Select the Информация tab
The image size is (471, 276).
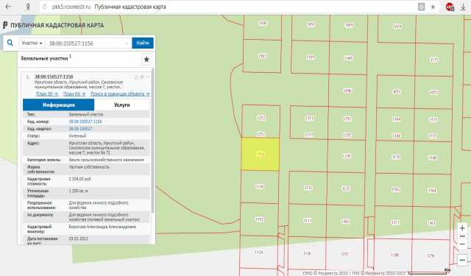click(59, 105)
